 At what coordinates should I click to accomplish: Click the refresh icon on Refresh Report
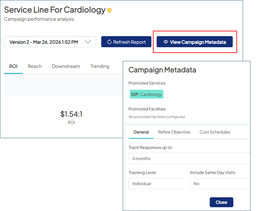click(110, 42)
